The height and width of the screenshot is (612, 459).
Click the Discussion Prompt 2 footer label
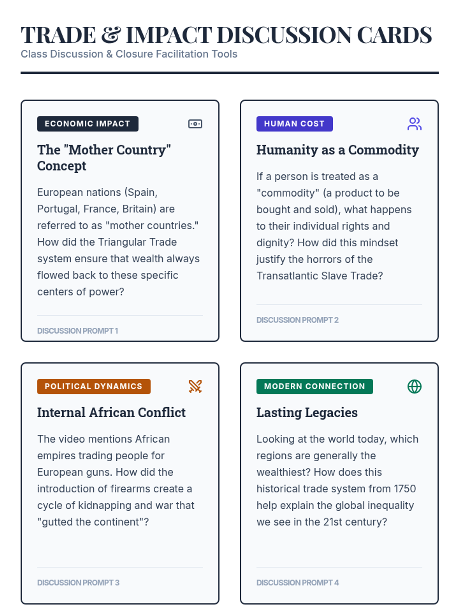pos(297,320)
